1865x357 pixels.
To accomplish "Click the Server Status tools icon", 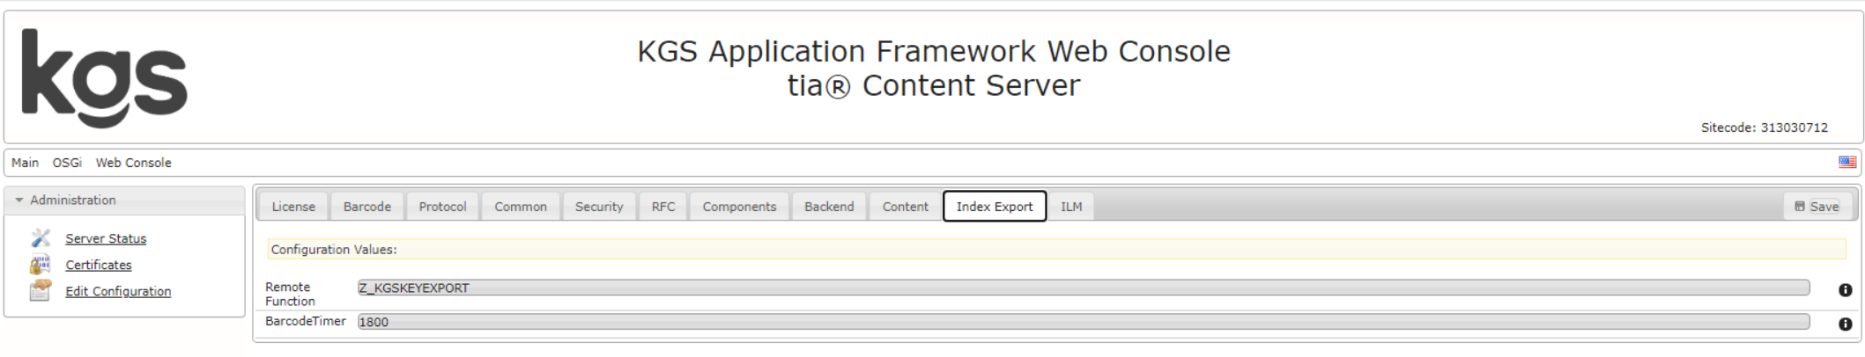I will tap(41, 238).
